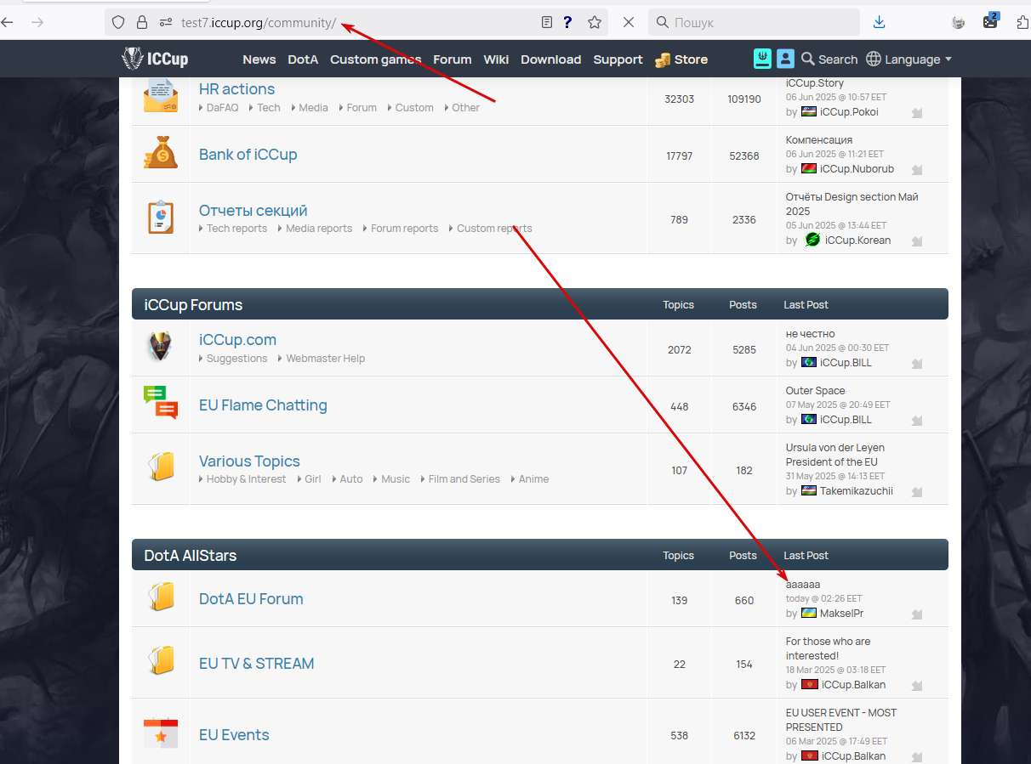Image resolution: width=1031 pixels, height=764 pixels.
Task: Open the Отчеты секций forum
Action: [x=253, y=211]
